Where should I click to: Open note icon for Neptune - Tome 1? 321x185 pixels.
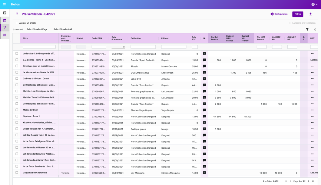[x=204, y=117]
